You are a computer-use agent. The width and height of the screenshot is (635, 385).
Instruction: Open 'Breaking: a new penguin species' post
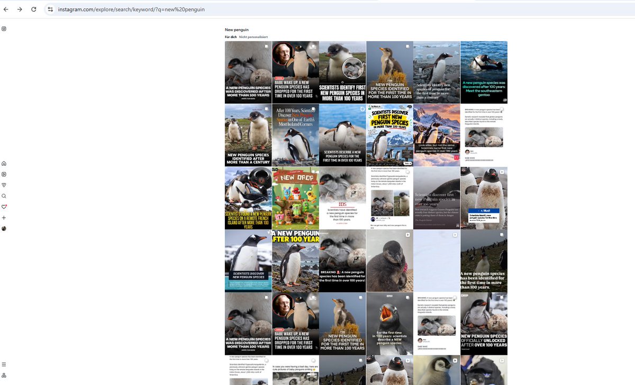pos(342,261)
